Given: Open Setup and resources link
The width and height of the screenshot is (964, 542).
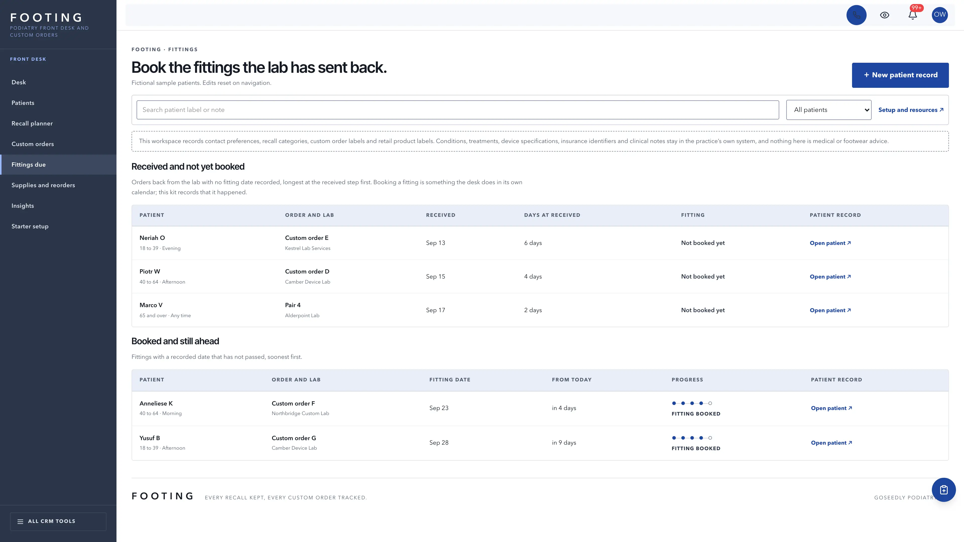Looking at the screenshot, I should pos(911,110).
